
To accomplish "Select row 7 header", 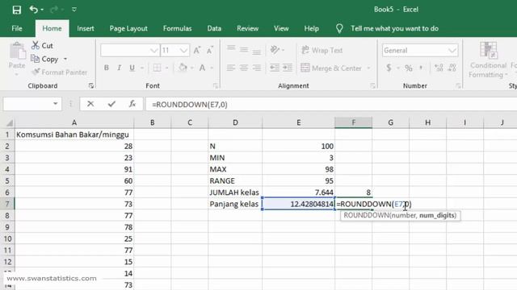I will point(7,204).
